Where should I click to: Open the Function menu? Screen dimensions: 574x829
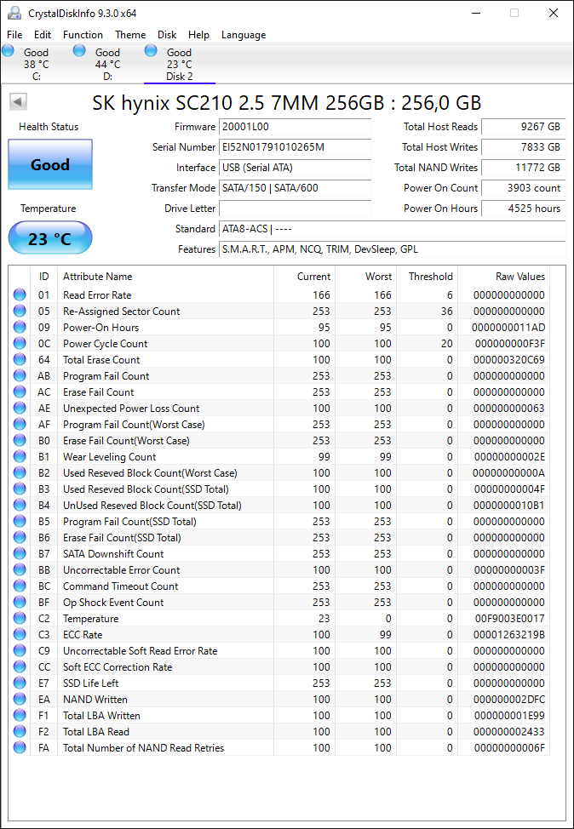[x=83, y=35]
